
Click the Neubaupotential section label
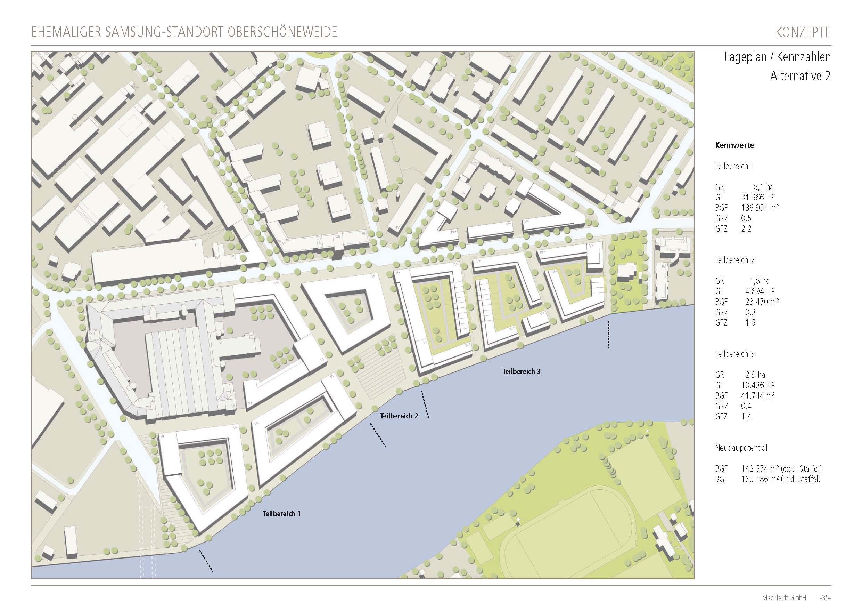tap(741, 448)
